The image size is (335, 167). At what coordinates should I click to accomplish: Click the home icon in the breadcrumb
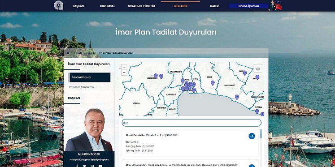pos(68,53)
